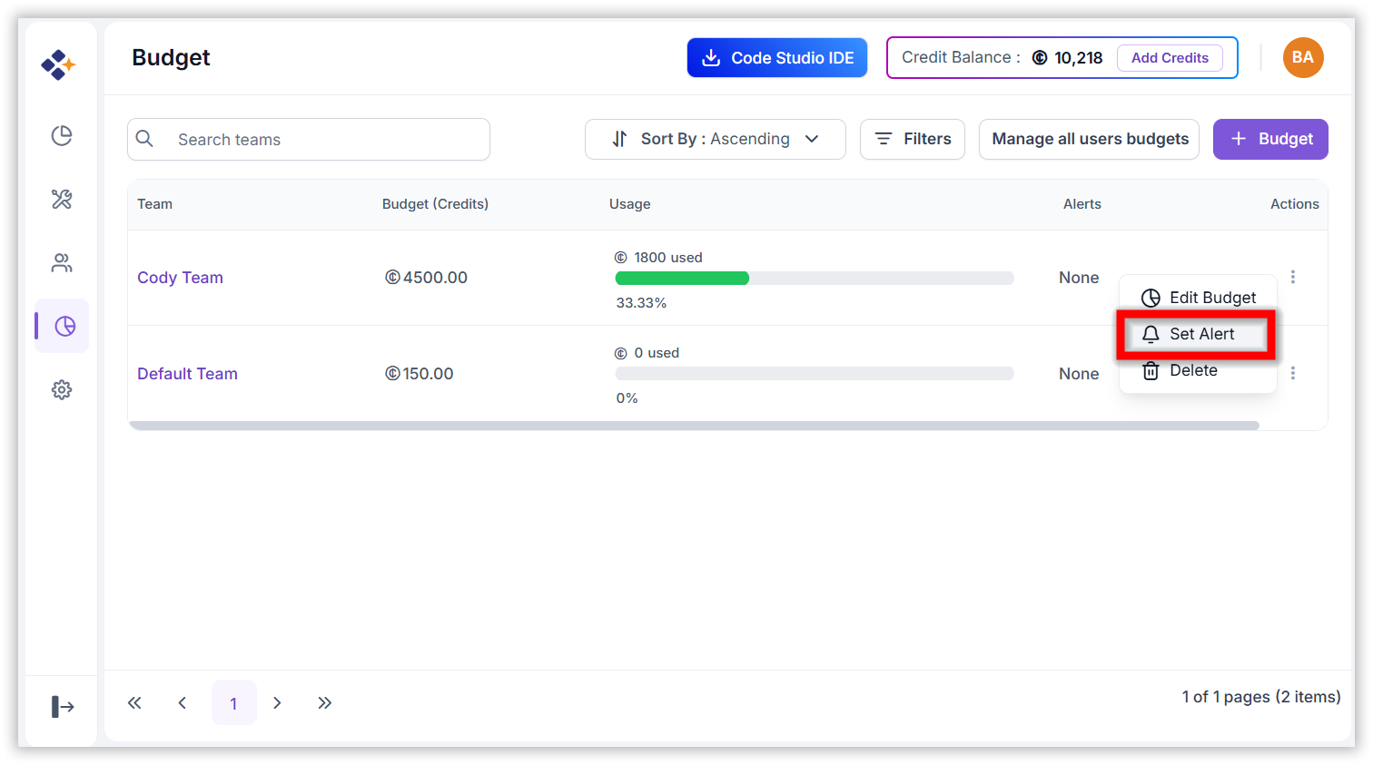Screen dimensions: 1373x765
Task: Open actions menu for Default Team row
Action: (1293, 373)
